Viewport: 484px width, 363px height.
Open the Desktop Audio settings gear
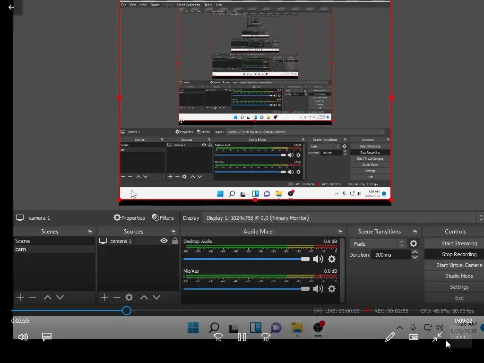tap(332, 259)
